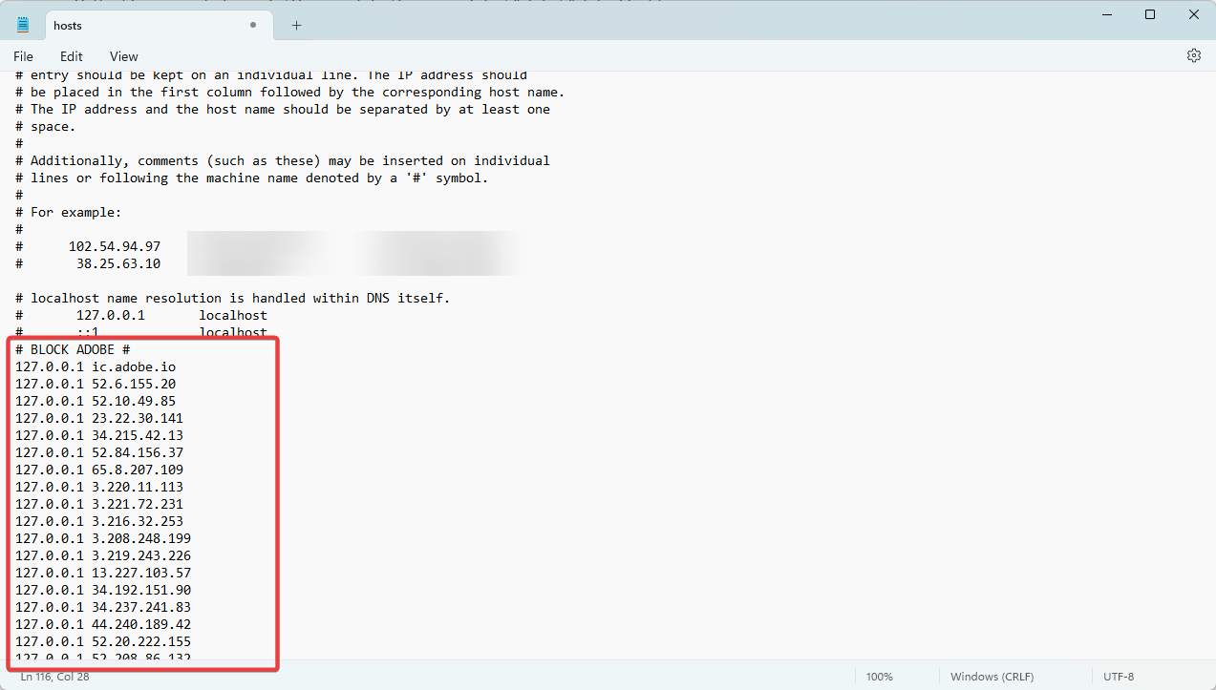Click the # BLOCK ADOBE # comment line
Image resolution: width=1216 pixels, height=690 pixels.
(x=71, y=348)
